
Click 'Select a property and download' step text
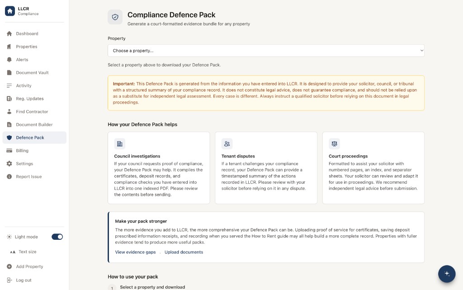point(152,287)
